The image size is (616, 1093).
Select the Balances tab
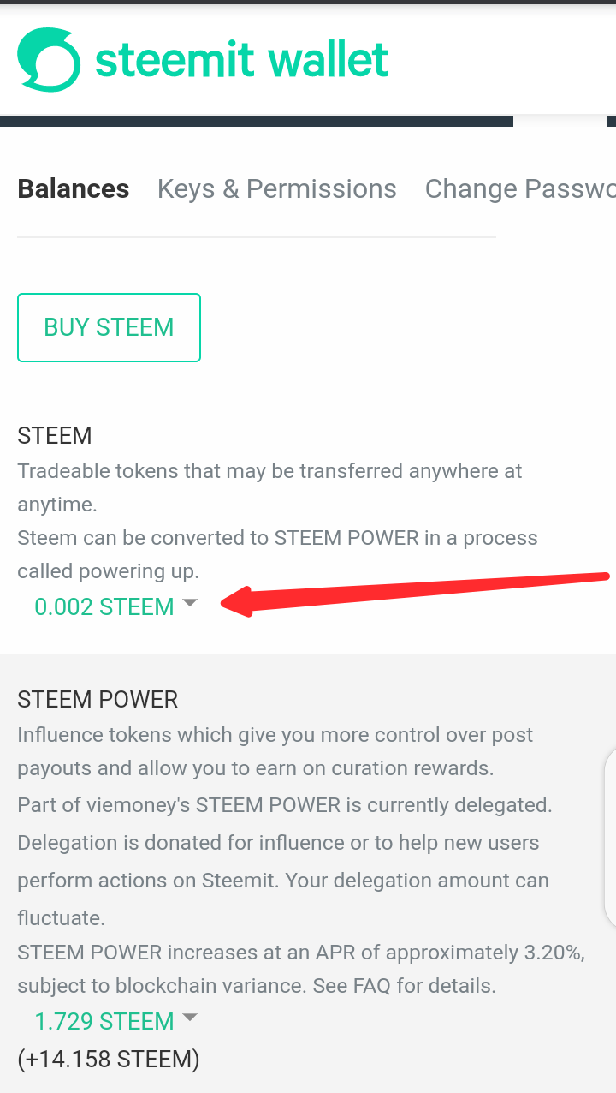[x=74, y=188]
